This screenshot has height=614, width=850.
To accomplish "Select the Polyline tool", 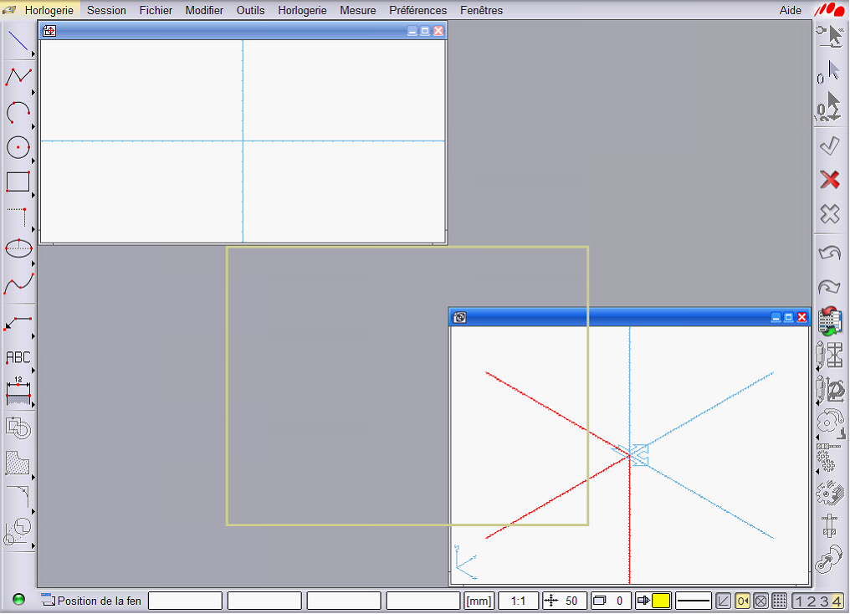I will 18,77.
